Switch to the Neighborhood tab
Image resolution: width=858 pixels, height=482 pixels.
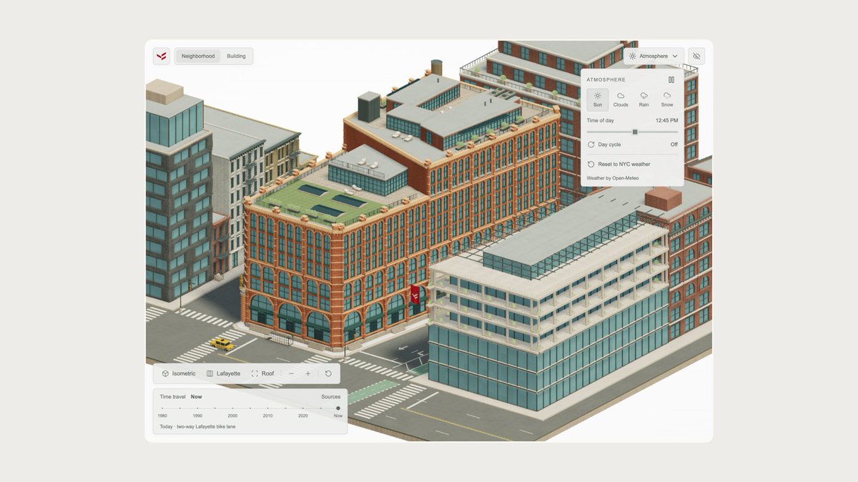click(x=198, y=56)
